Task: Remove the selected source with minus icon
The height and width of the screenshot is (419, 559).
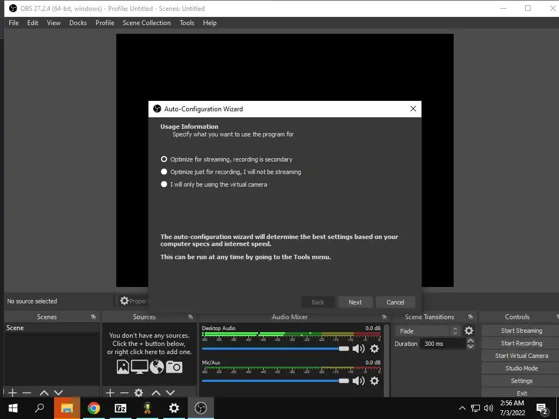Action: pyautogui.click(x=124, y=393)
